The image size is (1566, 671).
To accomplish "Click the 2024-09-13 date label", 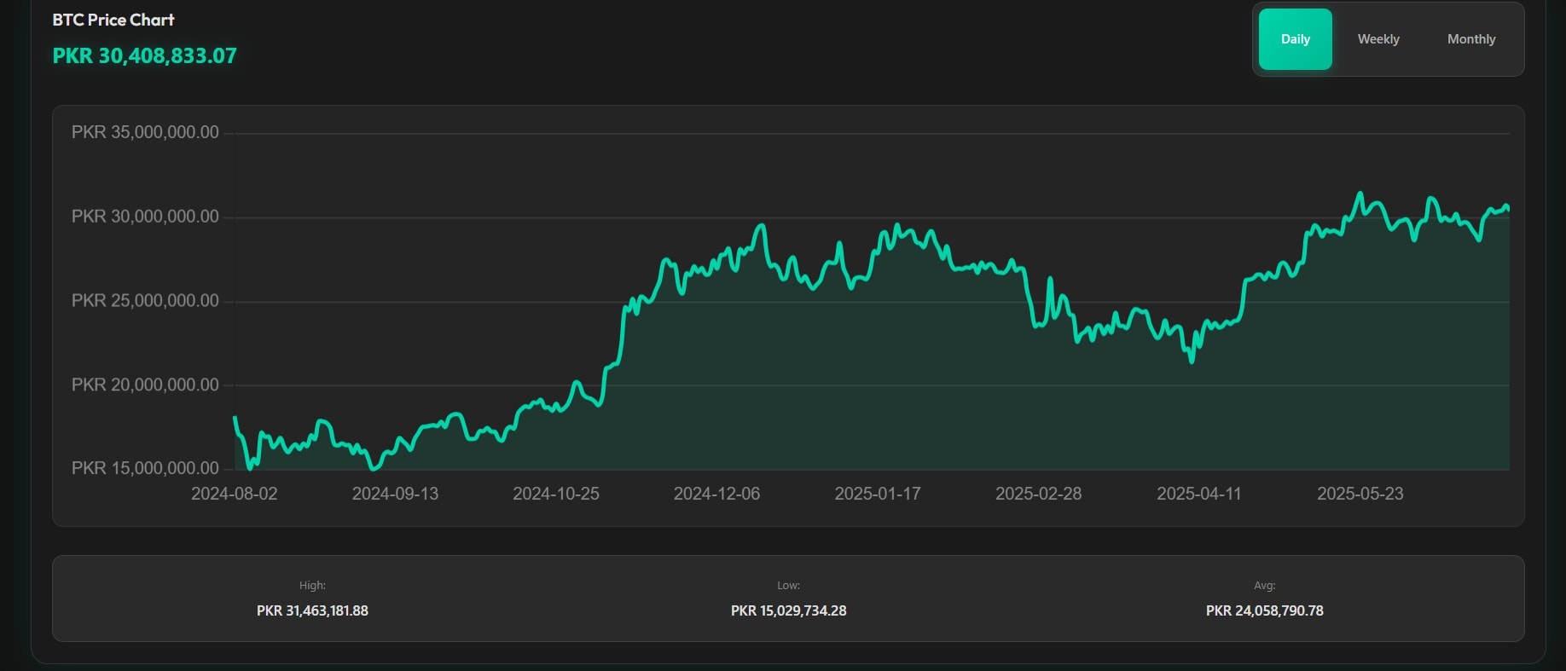I will [395, 494].
